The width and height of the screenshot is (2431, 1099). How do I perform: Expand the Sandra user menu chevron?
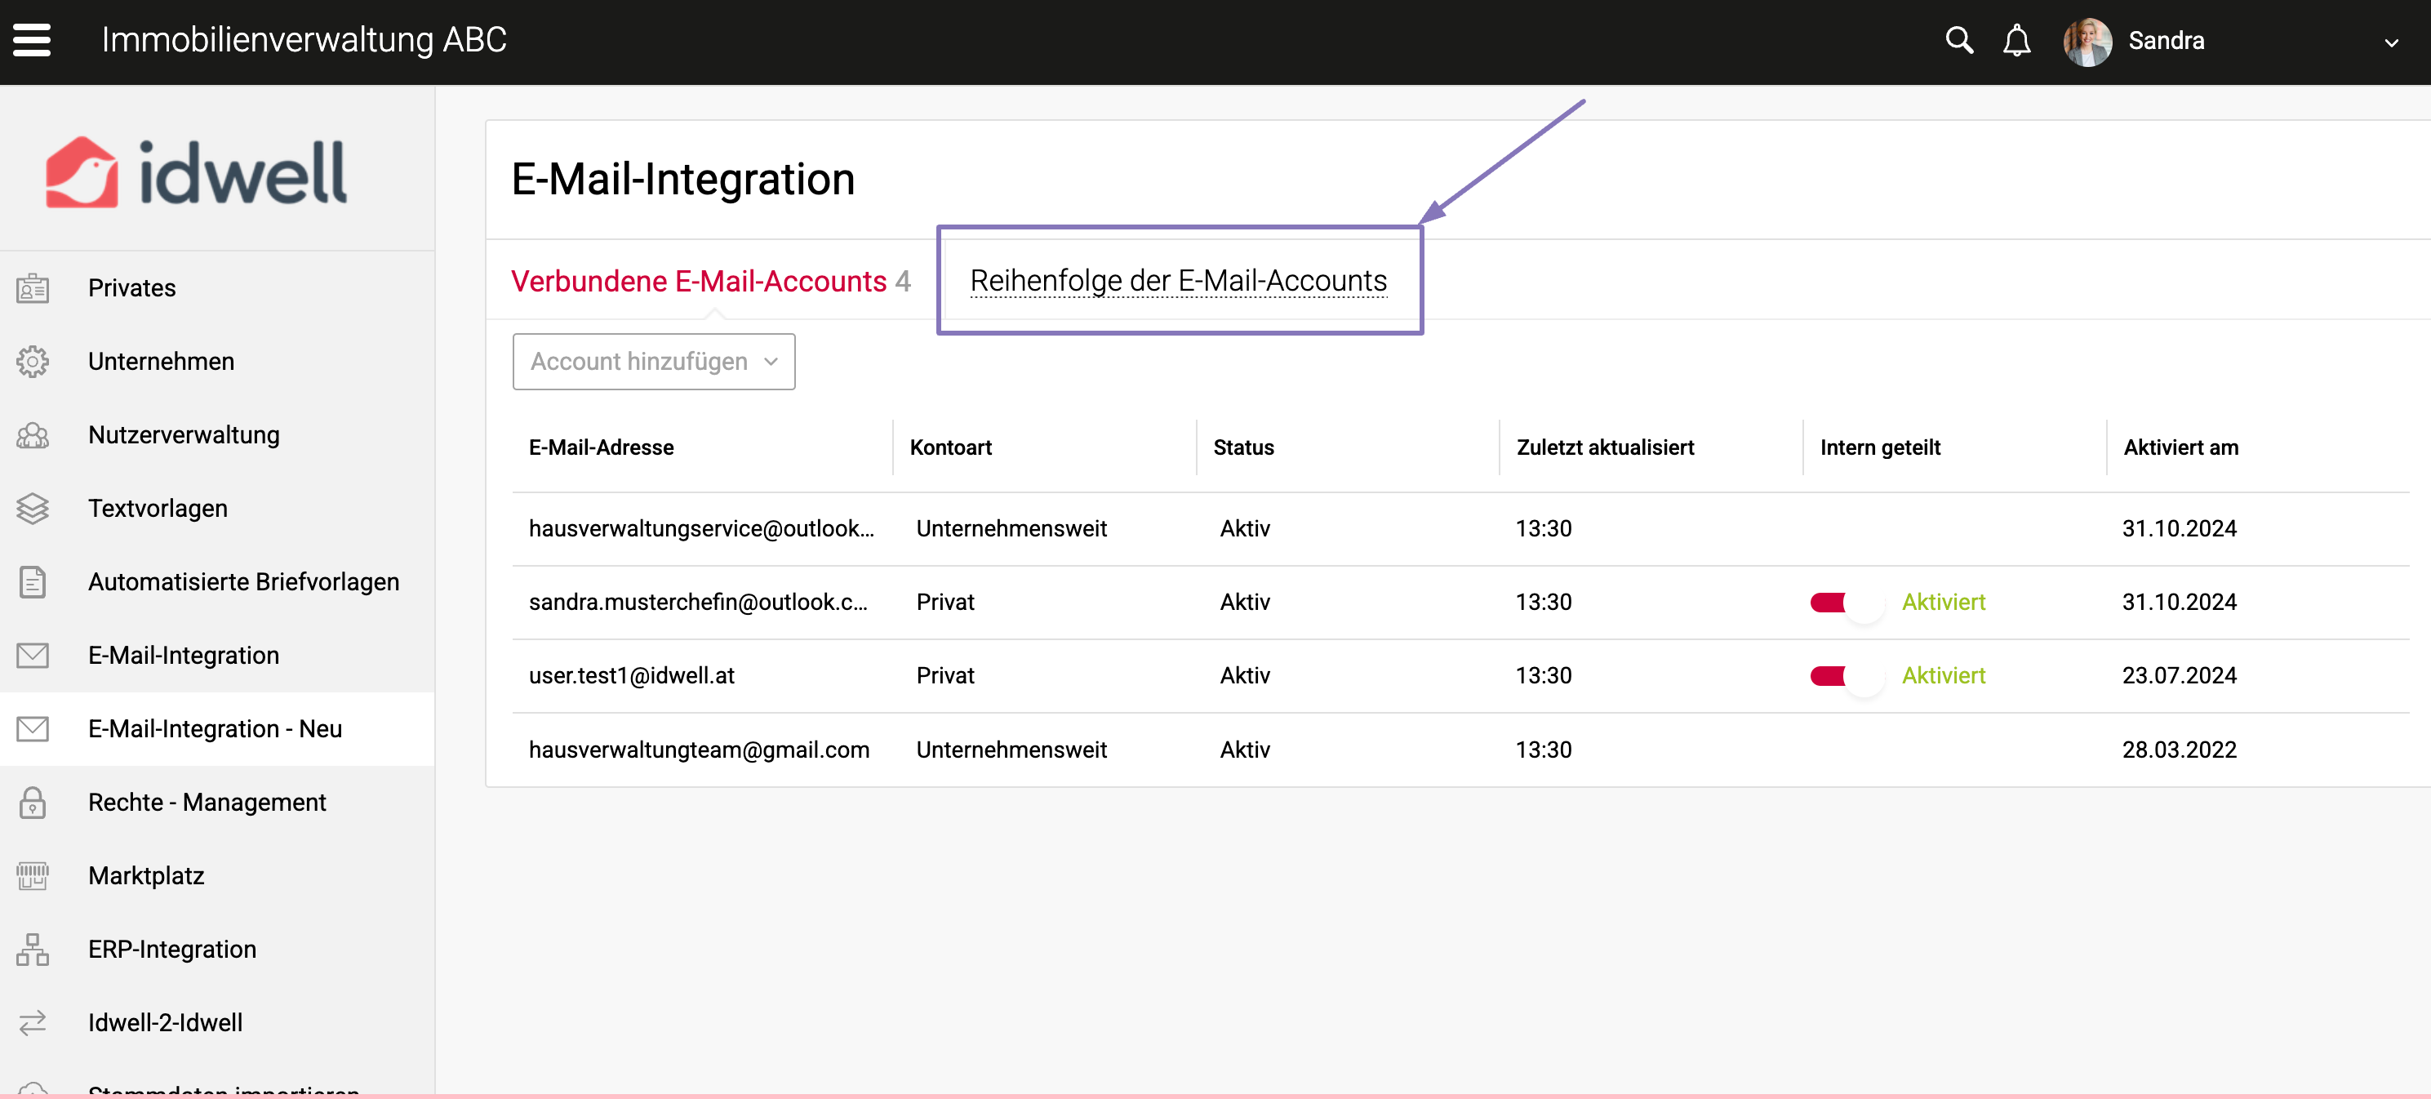[2390, 42]
